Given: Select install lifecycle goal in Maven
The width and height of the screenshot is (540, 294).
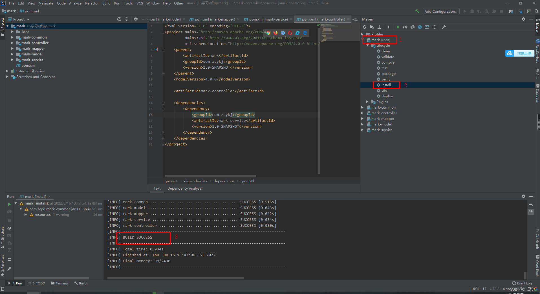Looking at the screenshot, I should click(x=386, y=85).
